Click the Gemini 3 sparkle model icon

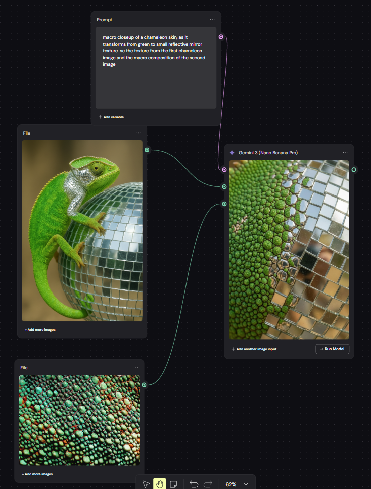(232, 152)
